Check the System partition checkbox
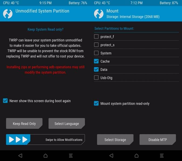 [x=96, y=53]
